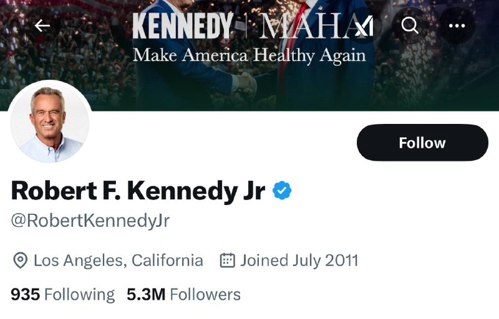Screen dimensions: 499x319
Task: Click the Joined July 2011 text
Action: [x=299, y=260]
